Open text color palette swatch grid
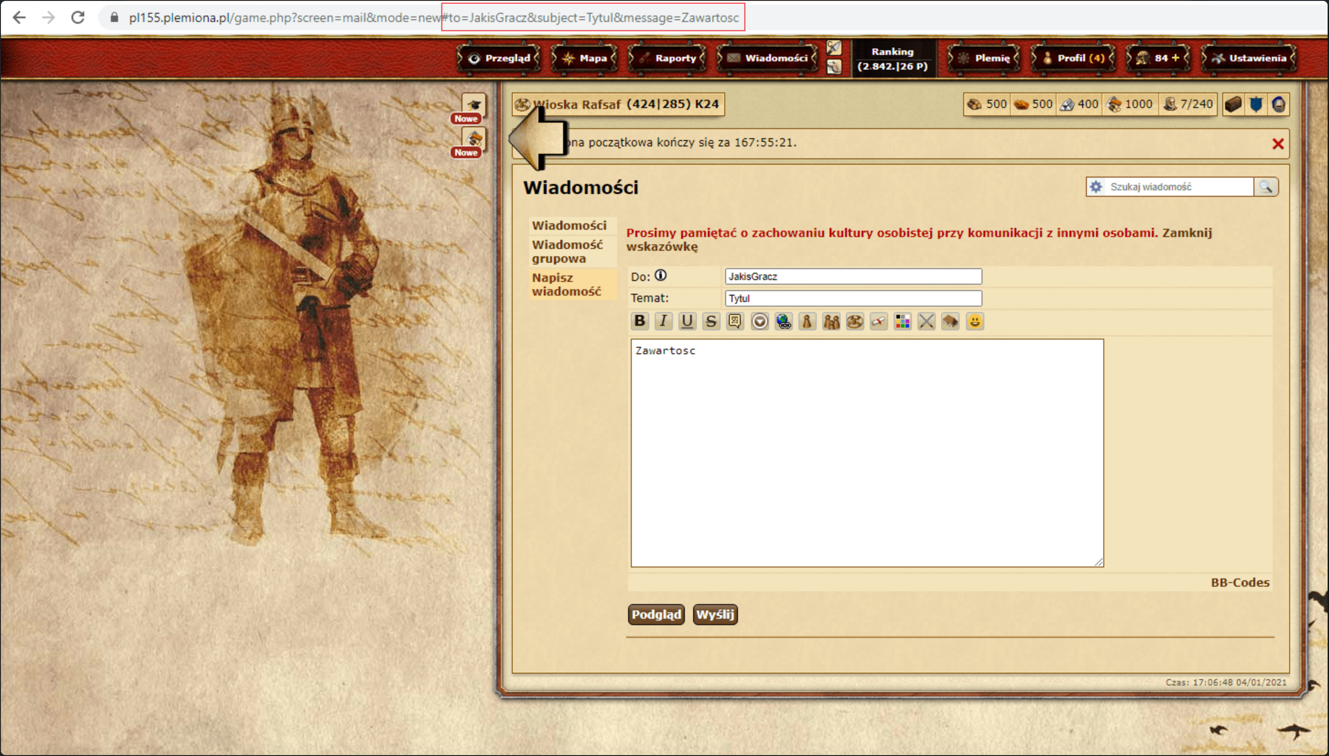 (903, 321)
